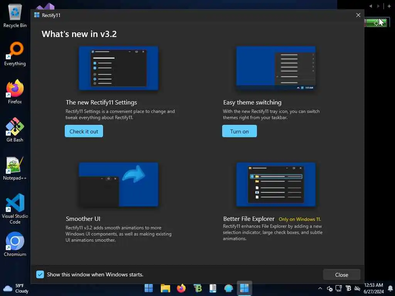This screenshot has height=296, width=395.
Task: Open the weather widget showing 59°F Cloudy
Action: click(x=15, y=288)
